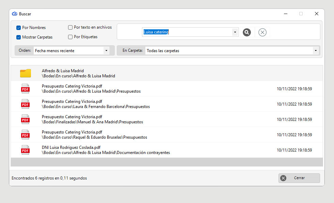The image size is (334, 203).
Task: Click the cloud app icon beside Buscar title
Action: click(x=15, y=14)
